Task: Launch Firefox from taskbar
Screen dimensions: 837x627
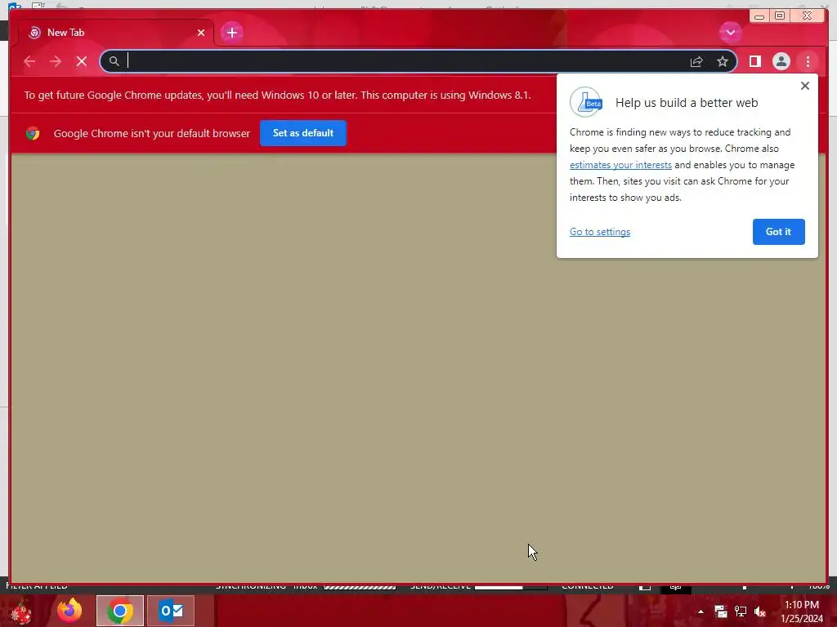Action: (x=69, y=611)
